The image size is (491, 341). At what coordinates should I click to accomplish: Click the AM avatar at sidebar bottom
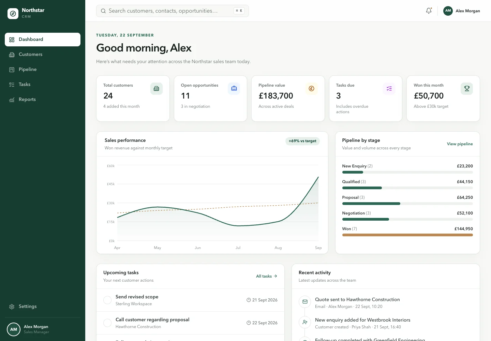pos(14,329)
